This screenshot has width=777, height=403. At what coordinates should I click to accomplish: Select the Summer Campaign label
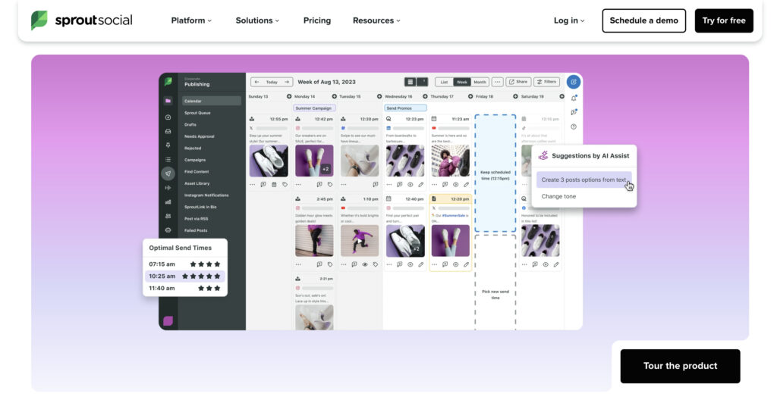pyautogui.click(x=313, y=108)
